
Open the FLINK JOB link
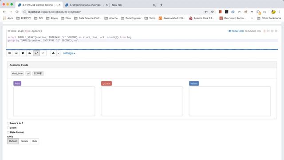point(236,31)
